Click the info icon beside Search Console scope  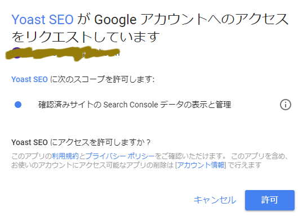tap(285, 105)
